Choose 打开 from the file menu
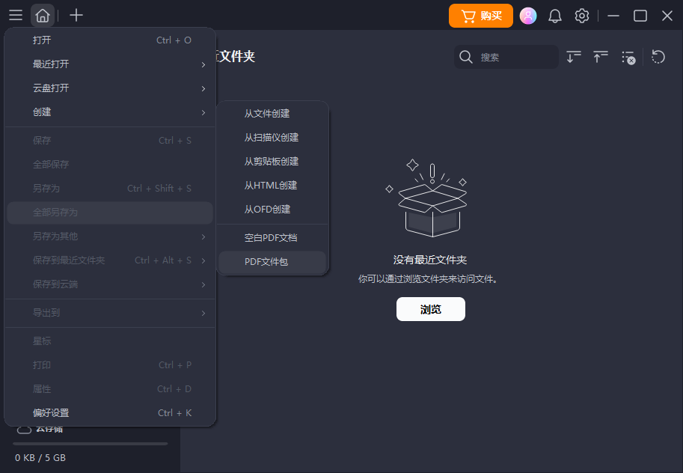 (x=110, y=40)
